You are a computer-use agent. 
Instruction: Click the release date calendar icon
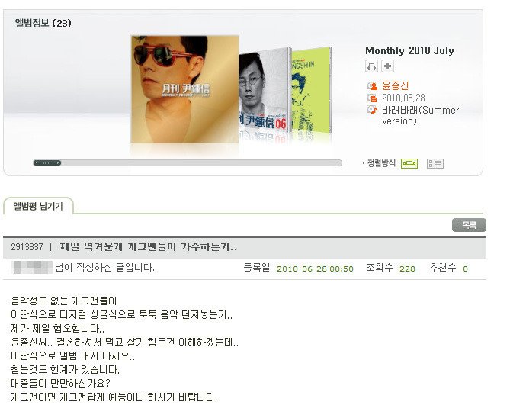pyautogui.click(x=372, y=98)
